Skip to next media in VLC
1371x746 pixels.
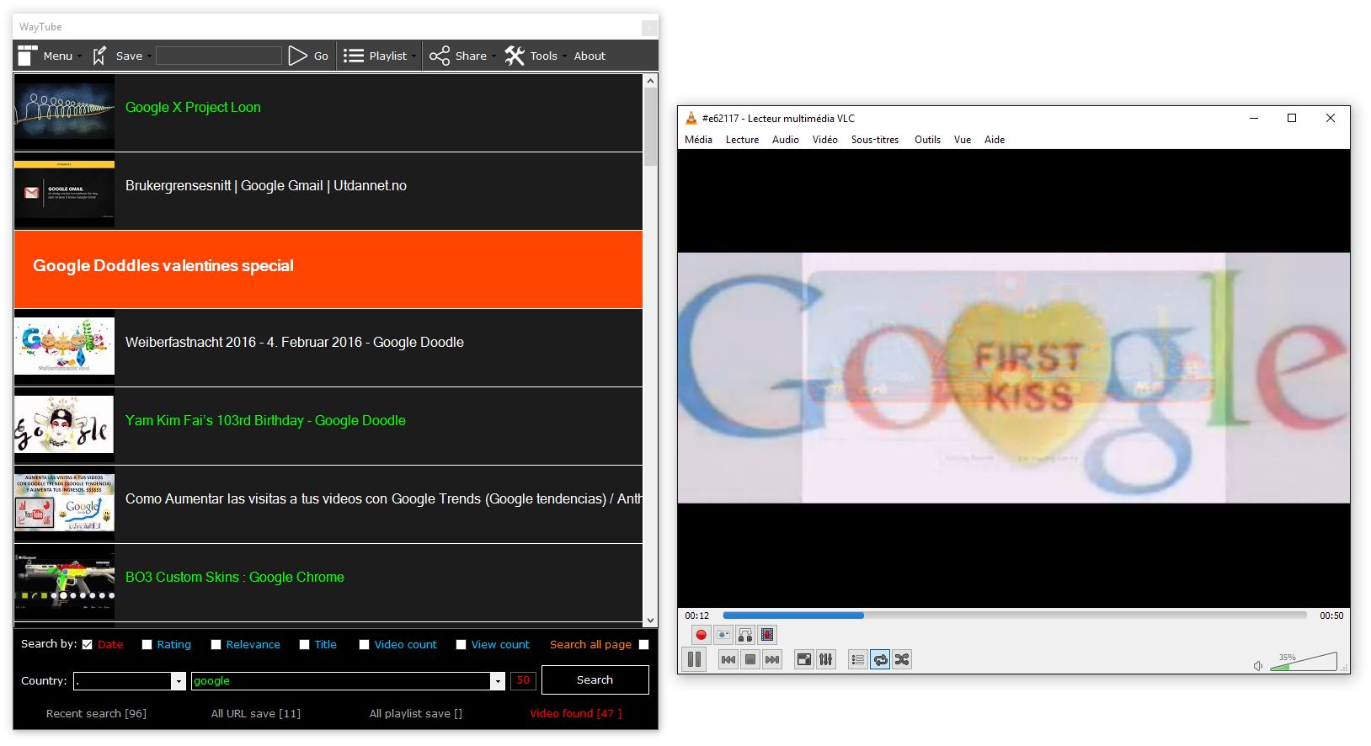click(x=772, y=659)
